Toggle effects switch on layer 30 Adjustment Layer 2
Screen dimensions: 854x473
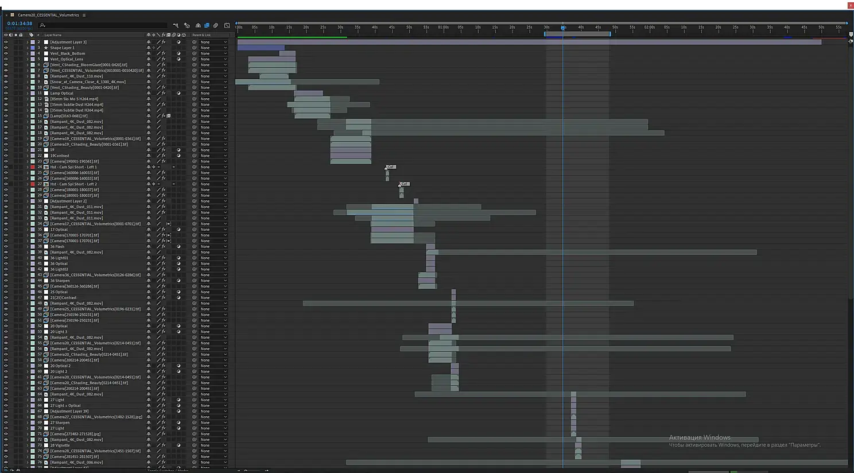point(164,201)
